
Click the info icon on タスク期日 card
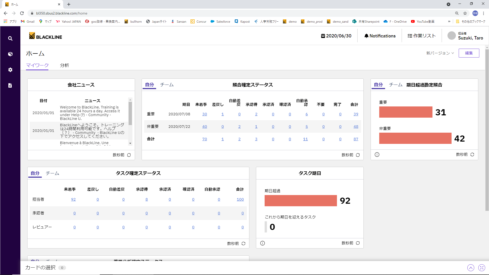262,243
